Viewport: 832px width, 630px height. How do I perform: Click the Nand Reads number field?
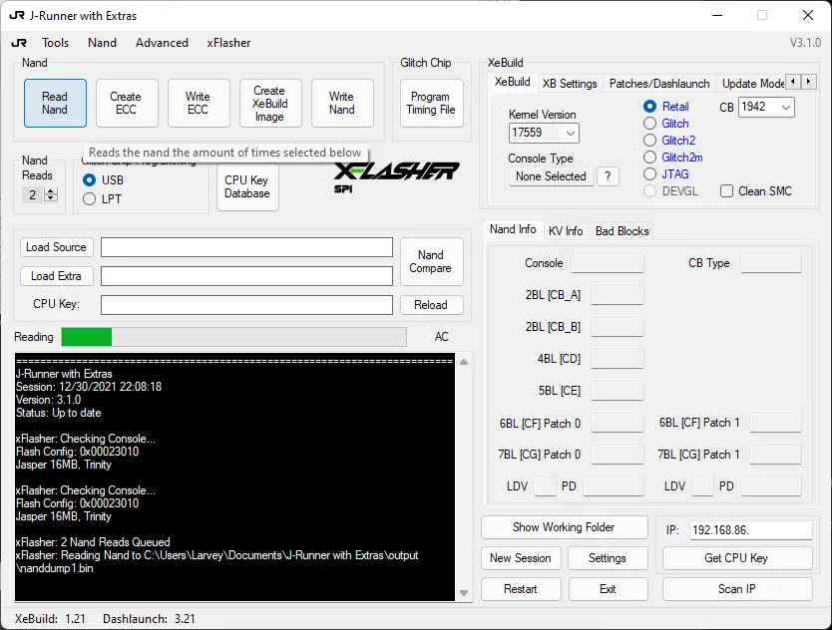tap(33, 194)
